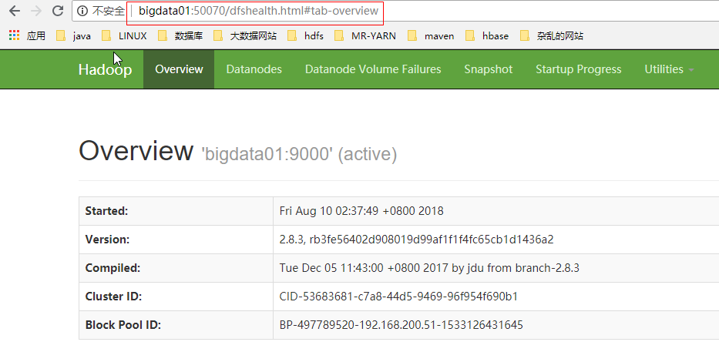719x362 pixels.
Task: Open the maven bookmark folder
Action: pyautogui.click(x=431, y=35)
